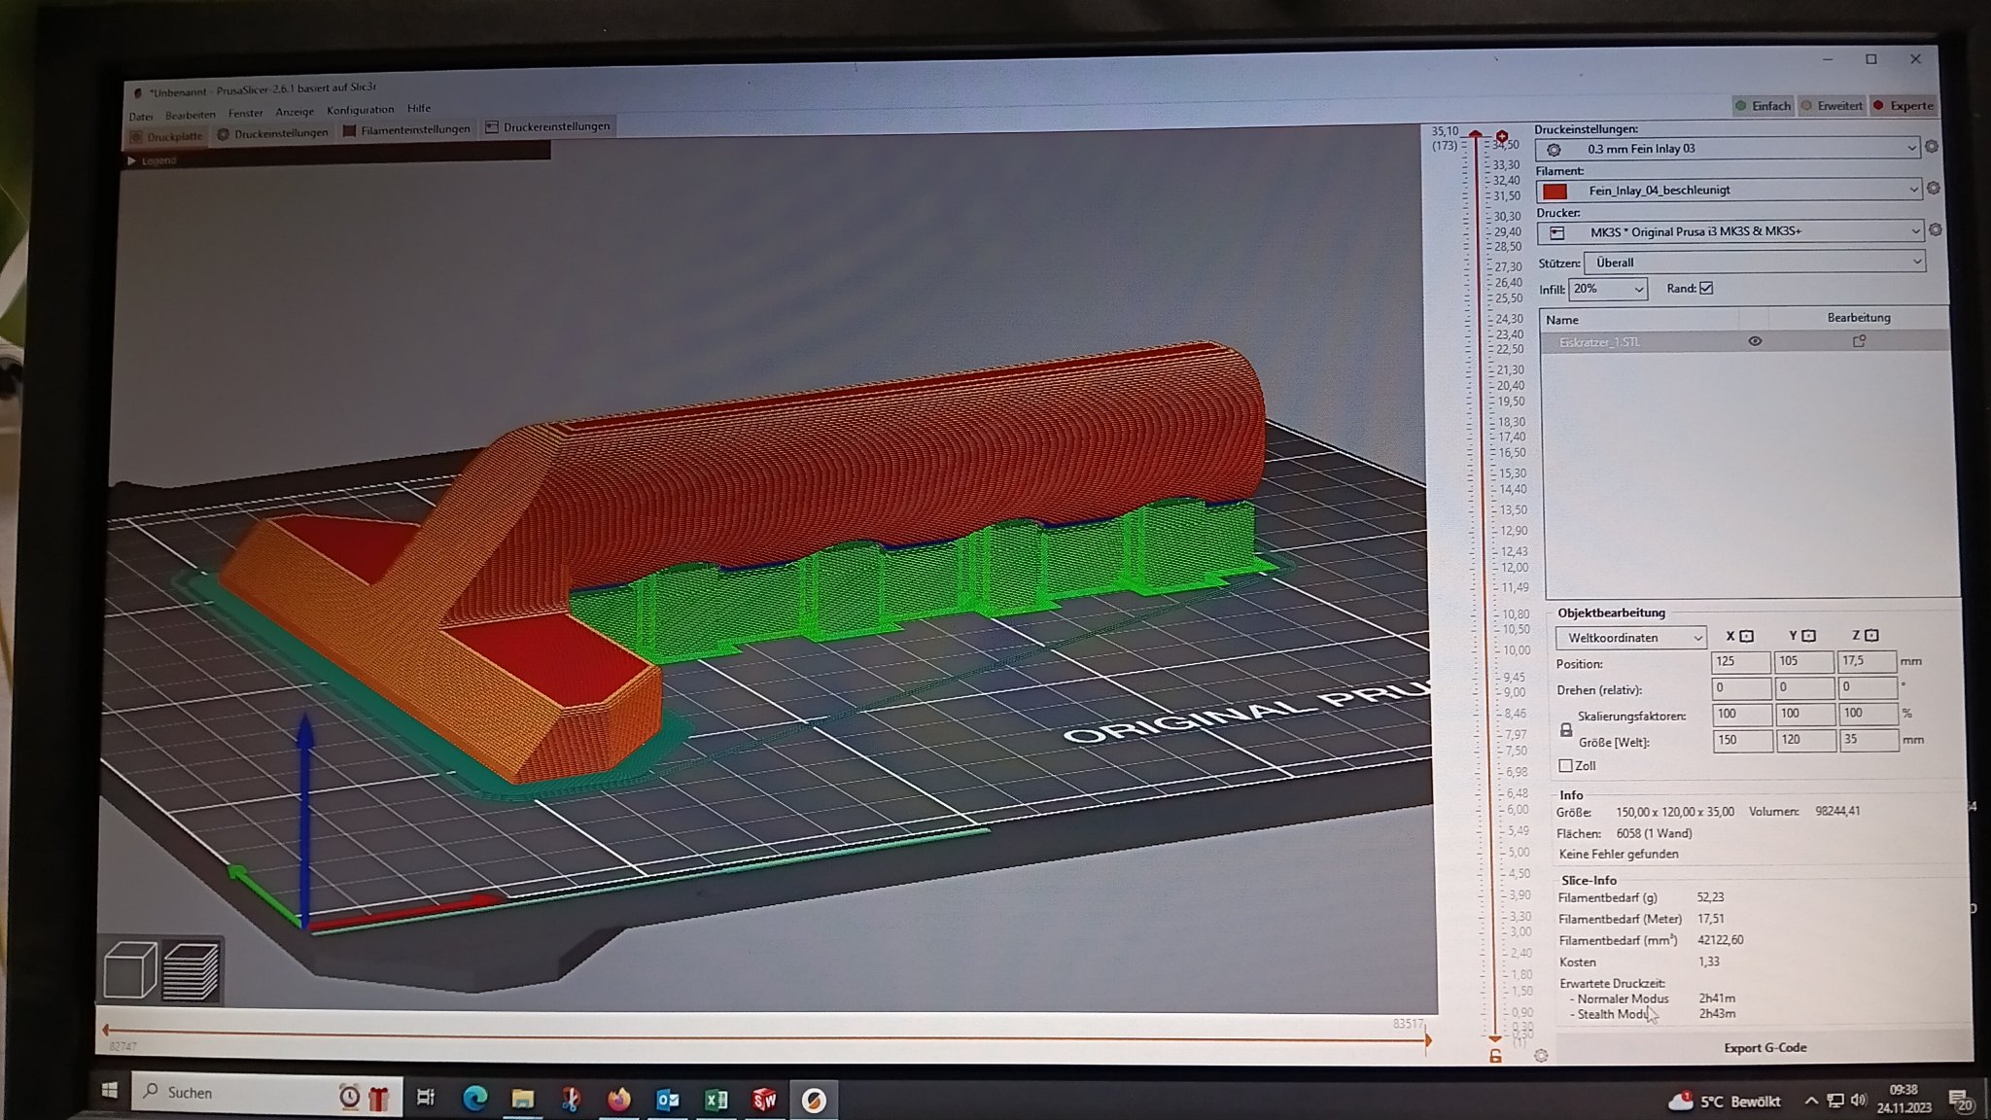Click the layer slider lock icon
The height and width of the screenshot is (1120, 1991).
pos(1495,1056)
